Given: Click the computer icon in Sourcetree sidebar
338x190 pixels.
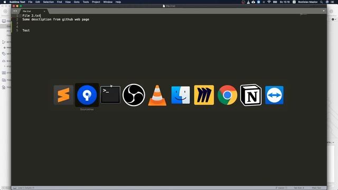Looking at the screenshot, I should 4,21.
